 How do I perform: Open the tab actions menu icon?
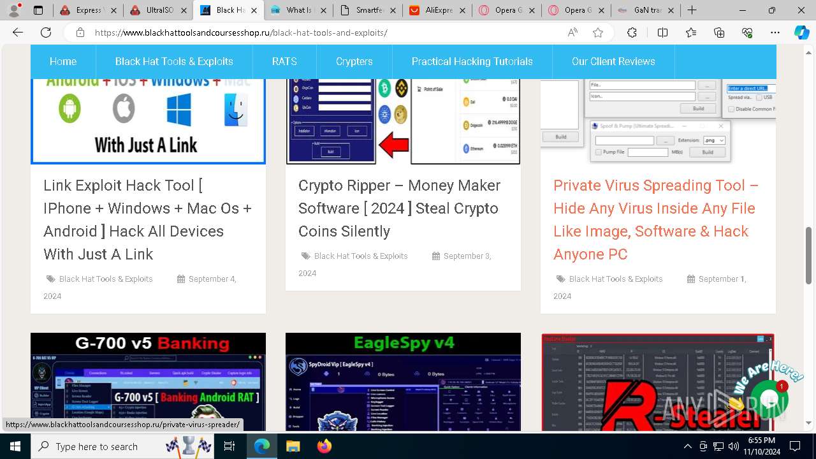[38, 10]
